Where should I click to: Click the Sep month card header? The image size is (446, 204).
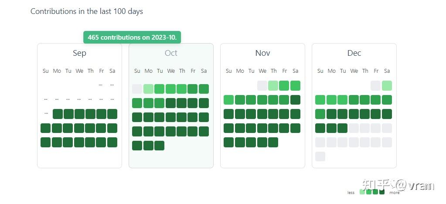[x=79, y=53]
